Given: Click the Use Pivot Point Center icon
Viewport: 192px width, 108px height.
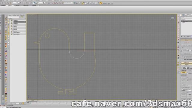Looking at the screenshot, I should coord(44,3).
